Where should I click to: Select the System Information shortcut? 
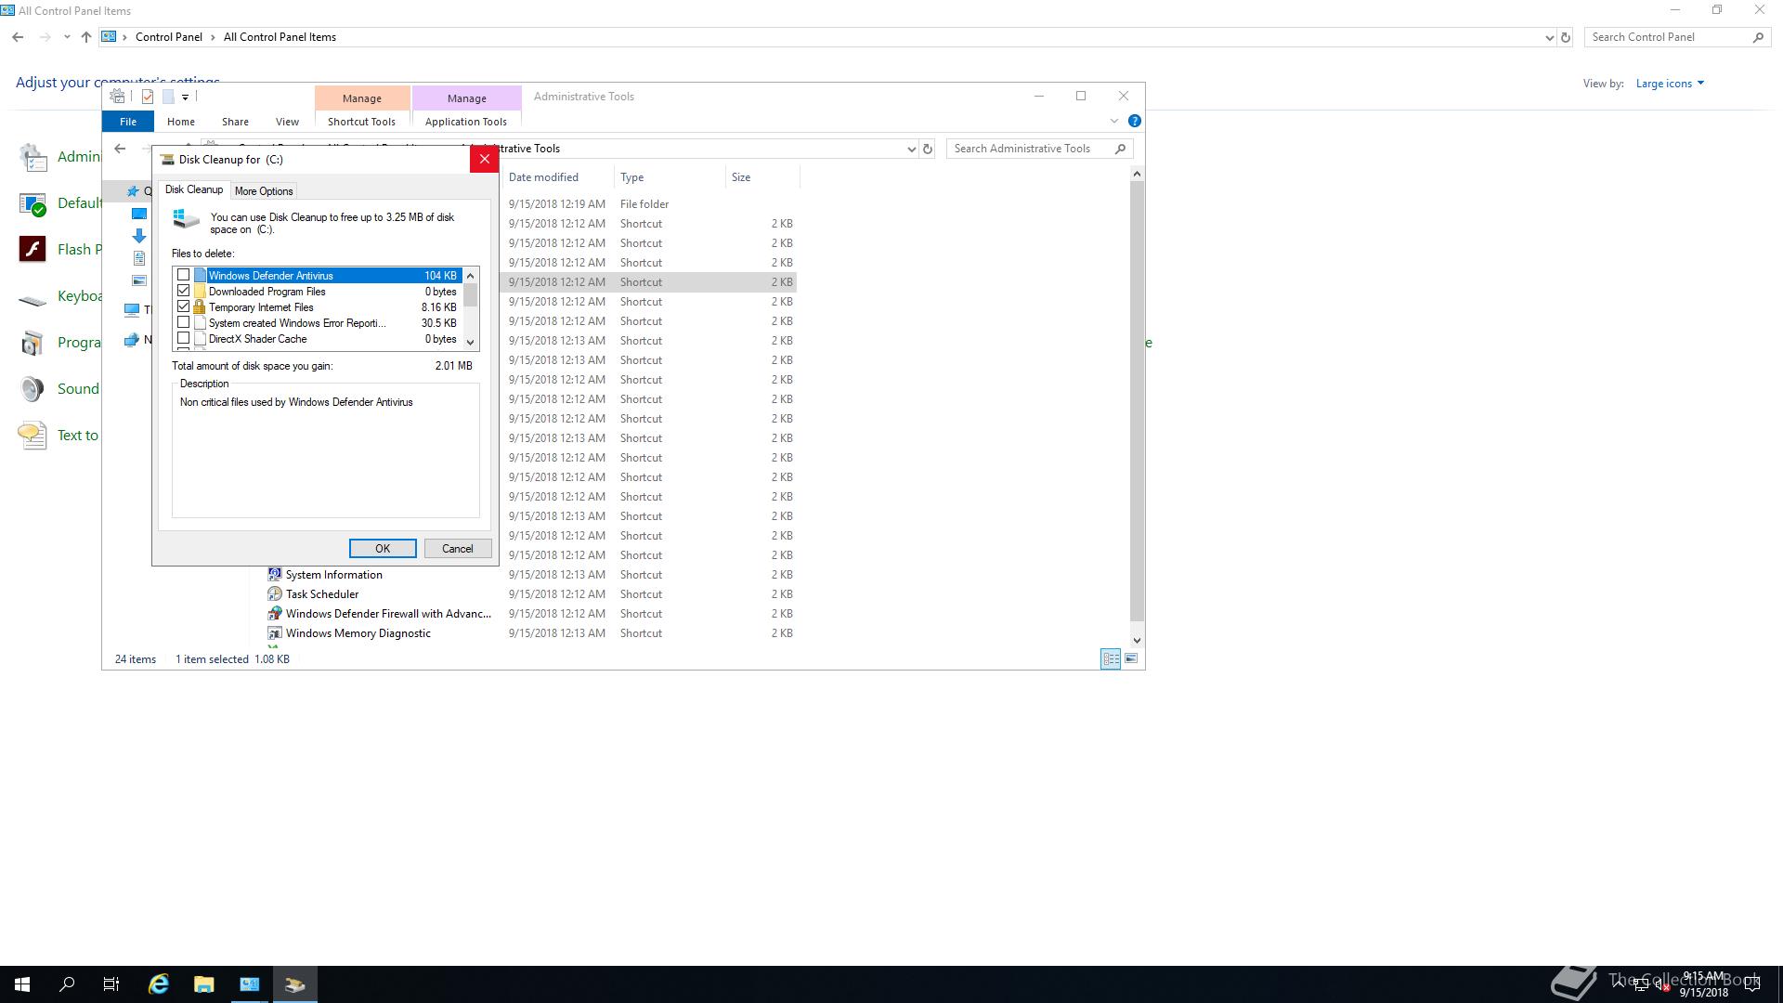[x=333, y=575]
